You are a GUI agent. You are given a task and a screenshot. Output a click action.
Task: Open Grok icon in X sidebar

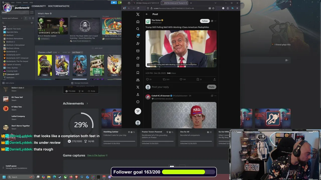(138, 58)
